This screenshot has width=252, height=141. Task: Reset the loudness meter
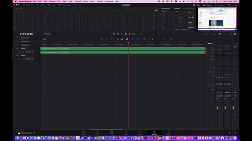tap(184, 29)
